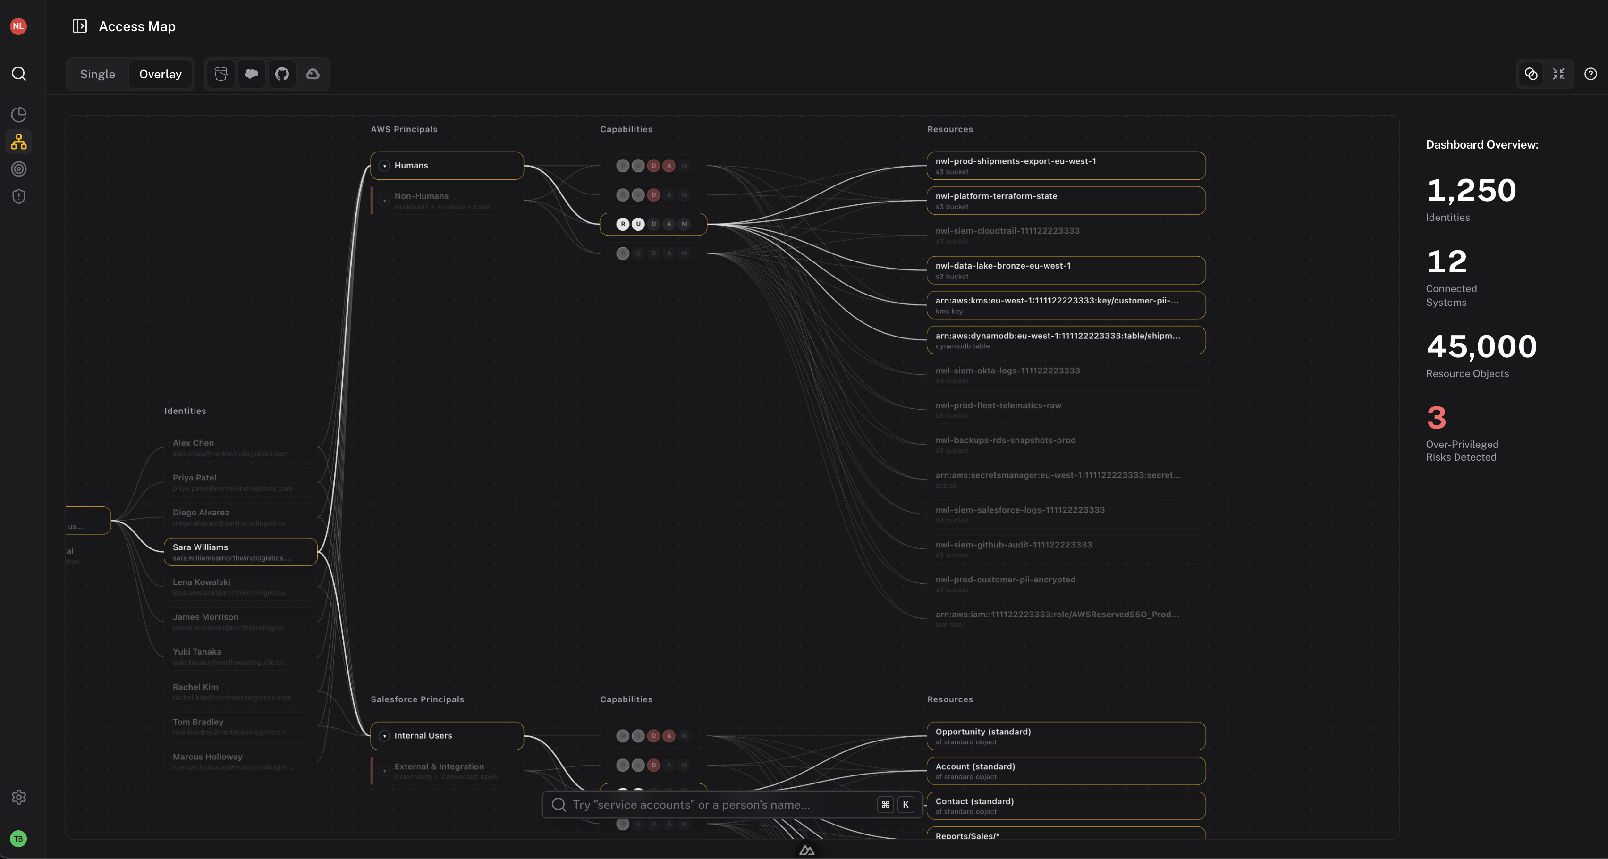Open the NL workspace avatar
This screenshot has width=1608, height=859.
pyautogui.click(x=18, y=26)
